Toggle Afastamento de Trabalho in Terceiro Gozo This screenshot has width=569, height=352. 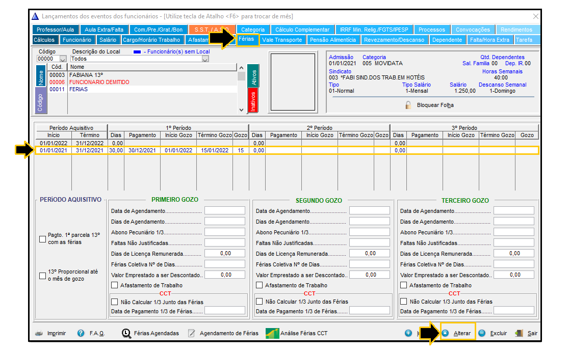point(403,285)
